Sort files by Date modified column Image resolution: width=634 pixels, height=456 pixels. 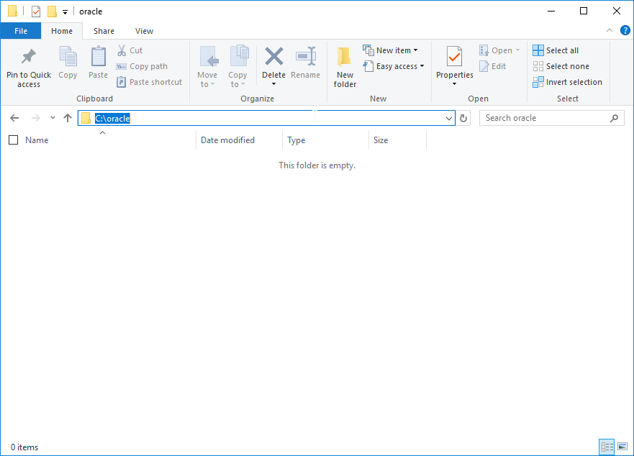(x=227, y=140)
